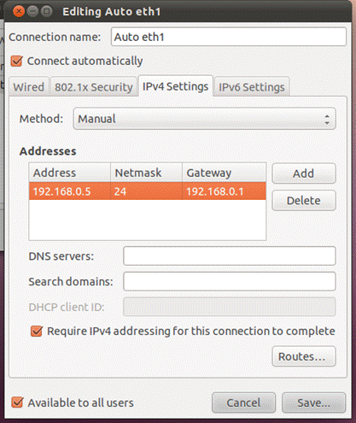Open the Method dropdown set to Manual
Image resolution: width=356 pixels, height=423 pixels.
click(204, 119)
